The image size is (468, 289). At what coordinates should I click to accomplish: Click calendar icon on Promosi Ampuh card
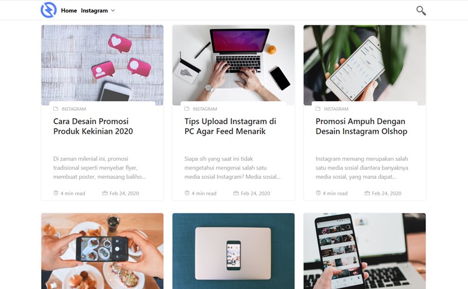pyautogui.click(x=367, y=193)
